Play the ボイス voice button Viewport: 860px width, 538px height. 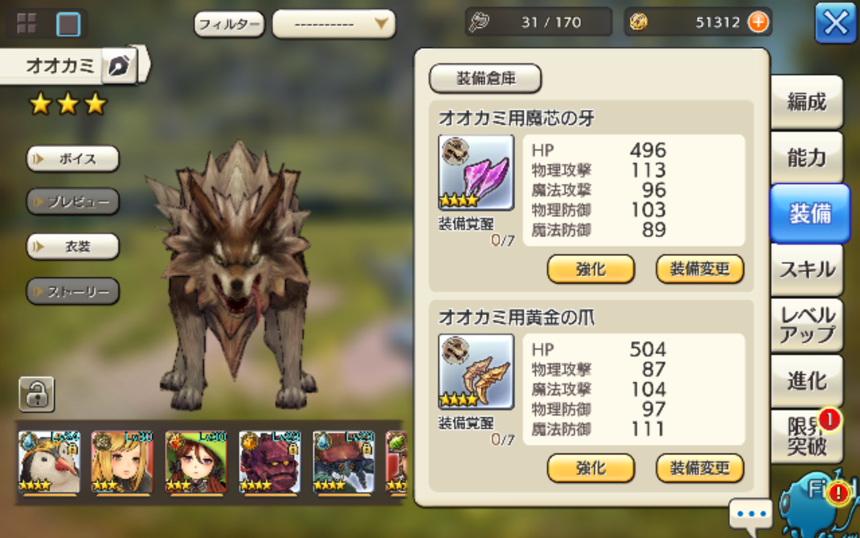pyautogui.click(x=73, y=159)
